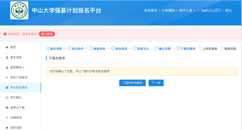
Task: Open 报名首页 in the top navigation
Action: [151, 10]
